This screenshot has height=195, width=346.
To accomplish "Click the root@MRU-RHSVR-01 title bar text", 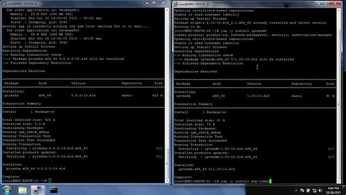I will [23, 4].
